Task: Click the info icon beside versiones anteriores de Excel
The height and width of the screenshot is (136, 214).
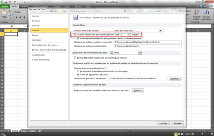Action: pyautogui.click(x=129, y=91)
